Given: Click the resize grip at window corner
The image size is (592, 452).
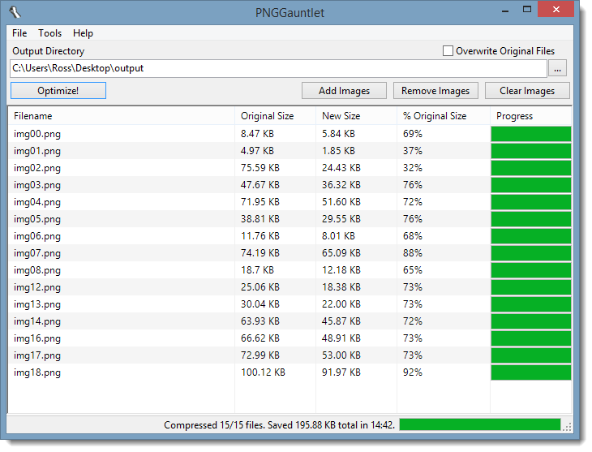Looking at the screenshot, I should point(567,426).
